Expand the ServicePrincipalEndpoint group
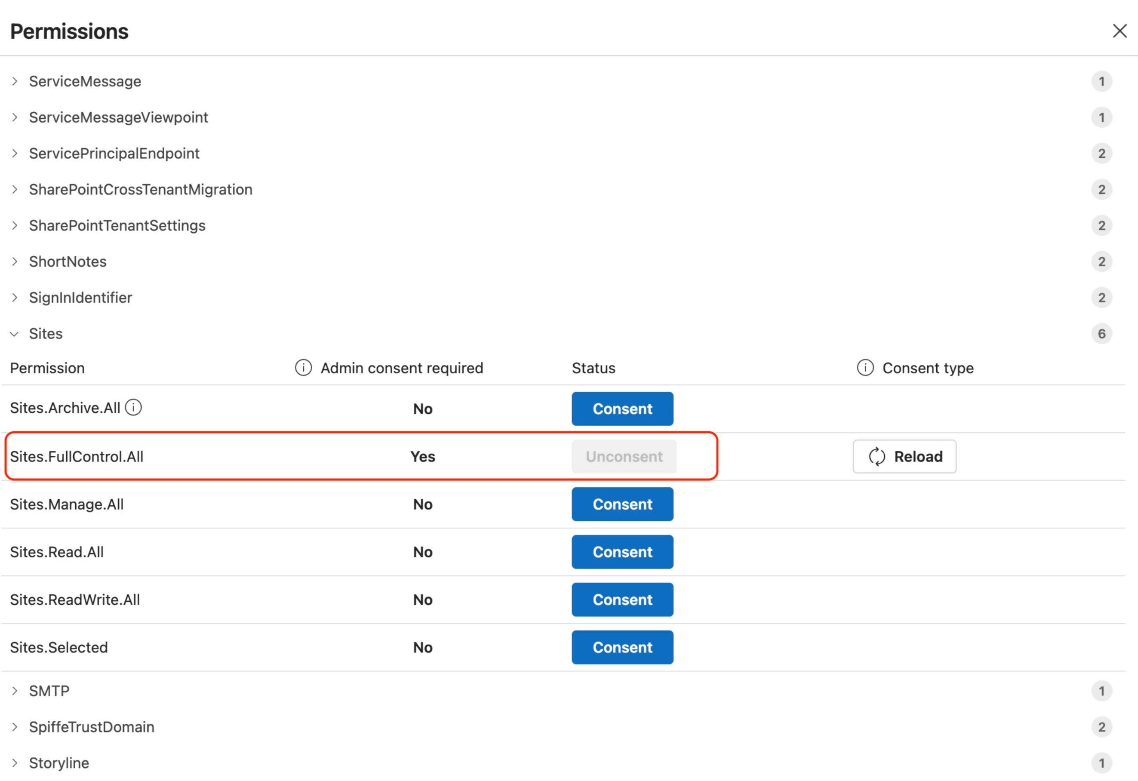 pyautogui.click(x=15, y=153)
